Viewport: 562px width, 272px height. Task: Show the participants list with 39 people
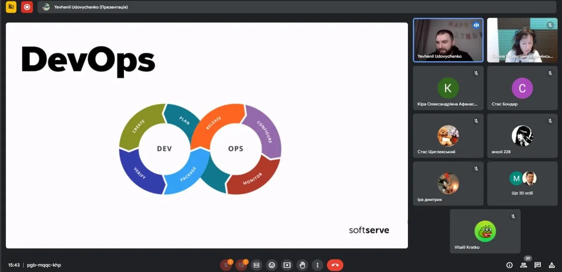coord(523,265)
